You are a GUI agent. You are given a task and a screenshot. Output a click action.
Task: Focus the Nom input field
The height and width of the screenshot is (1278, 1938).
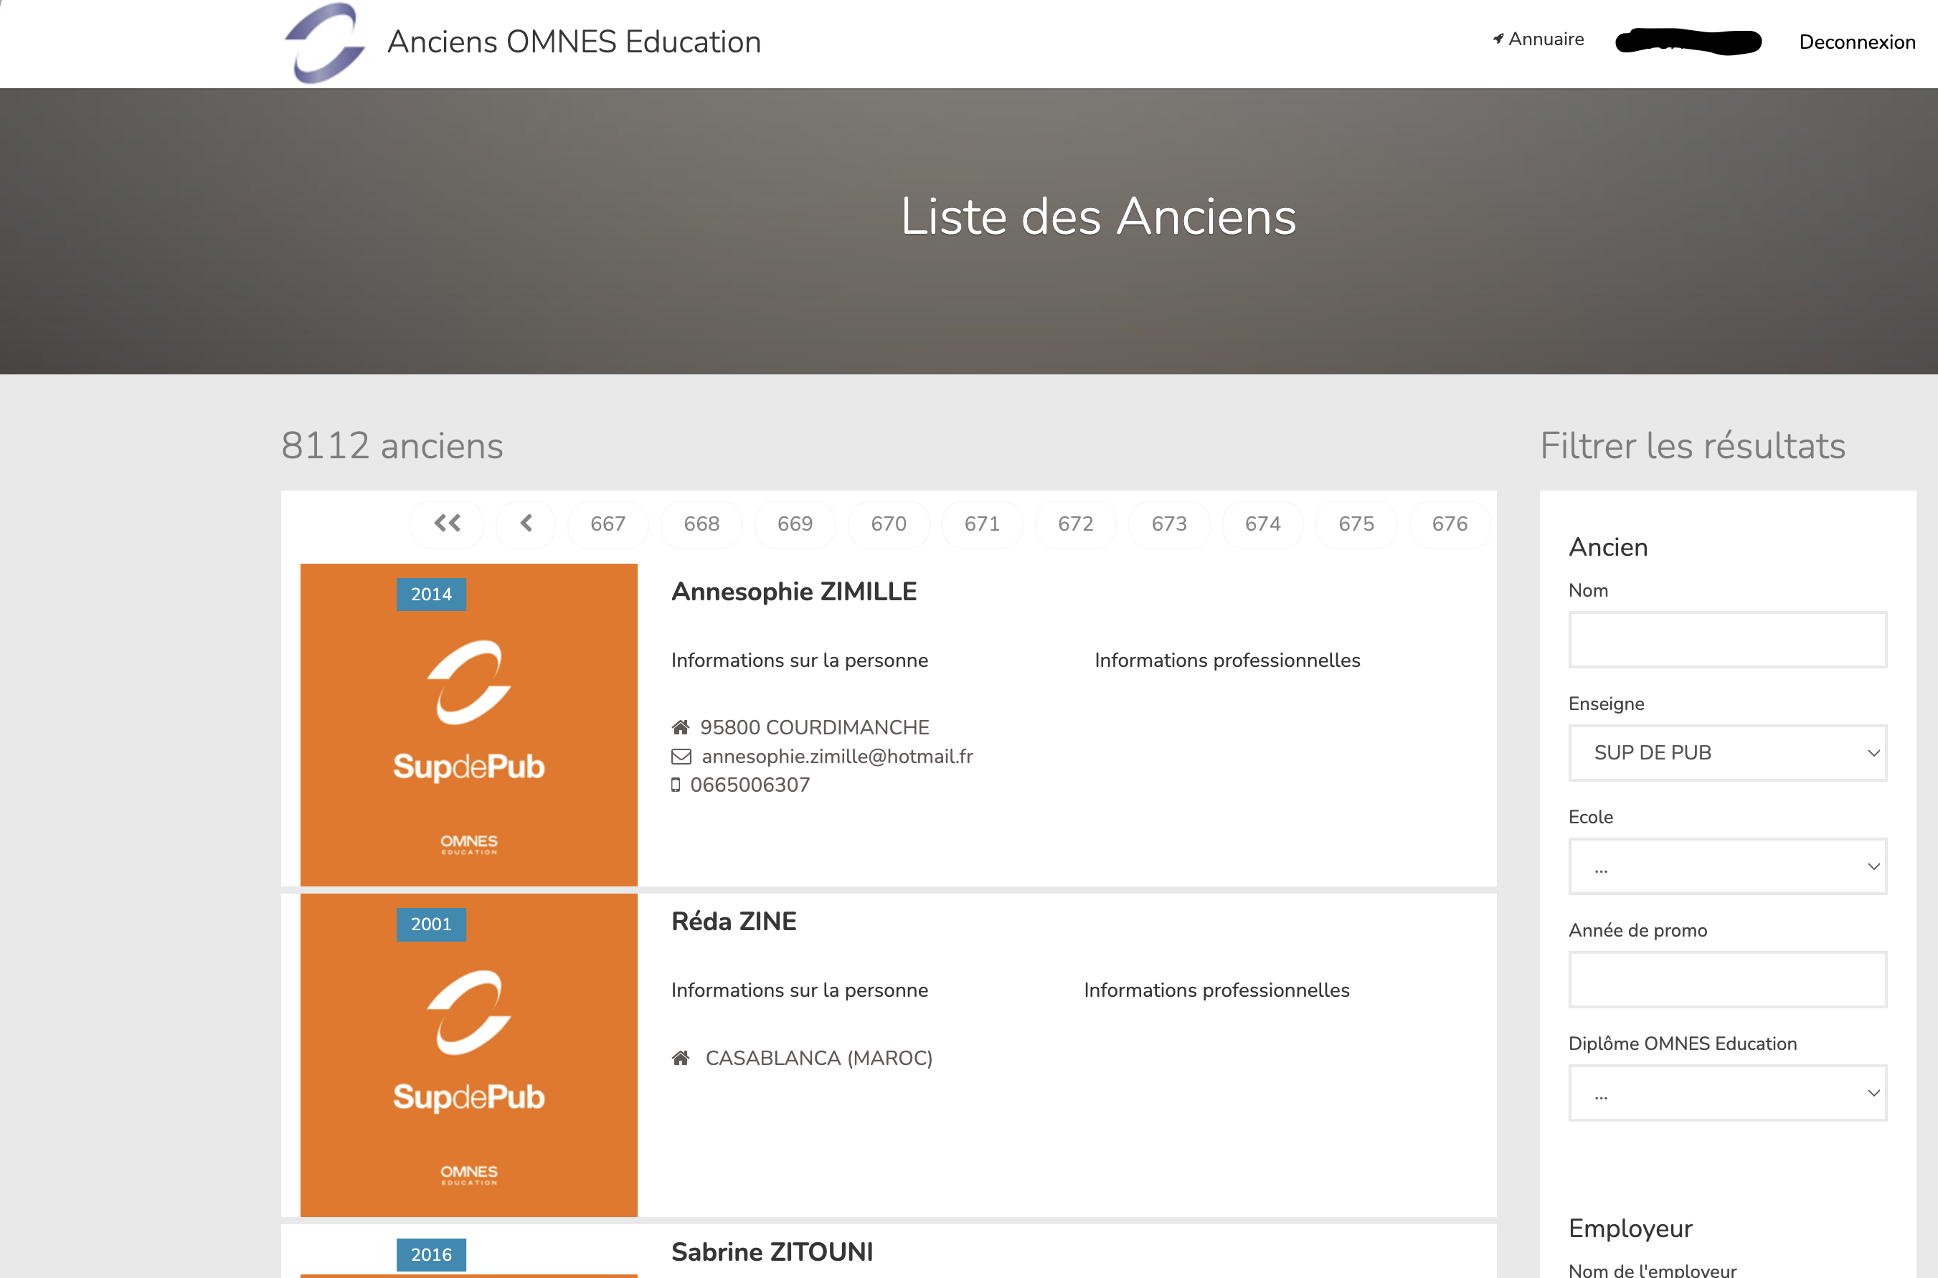[x=1727, y=639]
